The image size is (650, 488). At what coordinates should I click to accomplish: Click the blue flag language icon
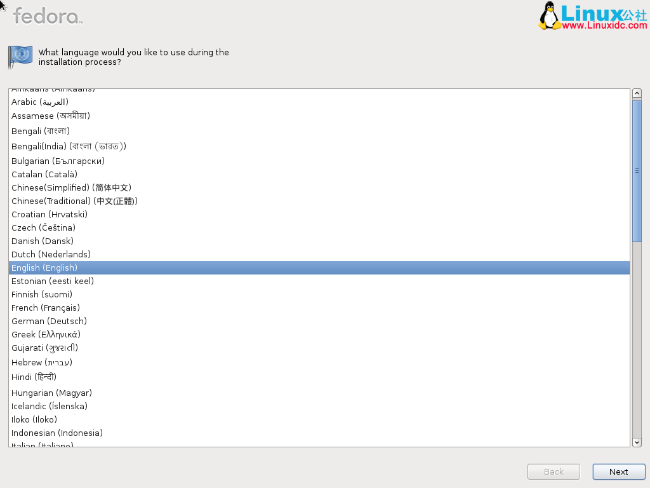click(20, 57)
